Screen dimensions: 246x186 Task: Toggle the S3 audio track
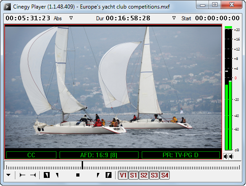tap(154, 175)
